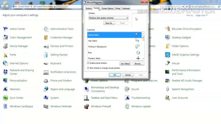
Task: Switch to the Pointers tab
Action: (x=97, y=8)
